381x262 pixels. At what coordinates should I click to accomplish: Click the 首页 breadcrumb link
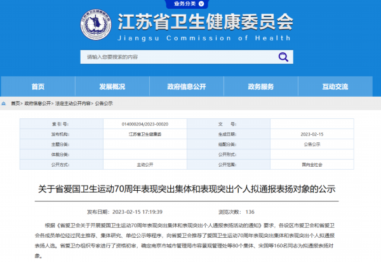[x=15, y=102]
